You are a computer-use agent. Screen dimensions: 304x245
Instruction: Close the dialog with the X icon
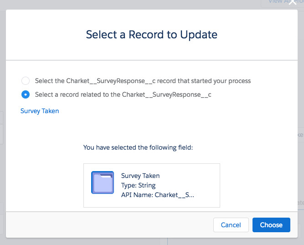pyautogui.click(x=293, y=2)
